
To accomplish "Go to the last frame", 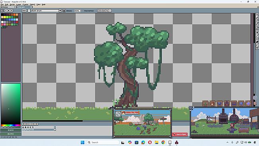I will click(x=37, y=124).
